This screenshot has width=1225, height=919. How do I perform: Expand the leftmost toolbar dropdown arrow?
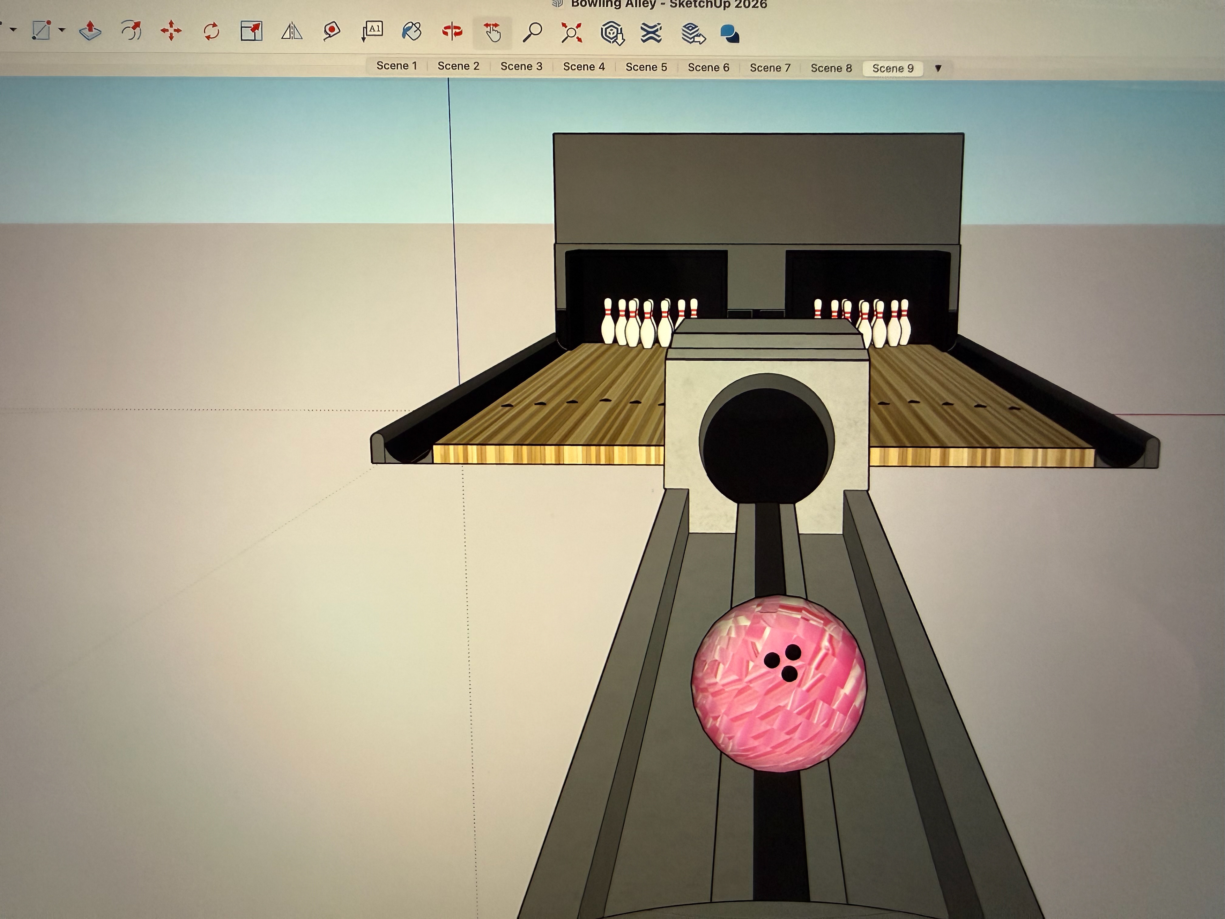point(13,29)
